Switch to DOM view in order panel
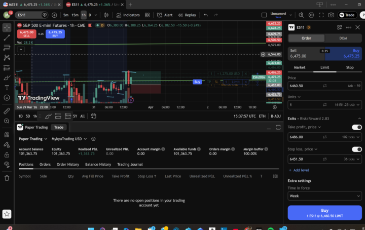Image resolution: width=365 pixels, height=230 pixels. click(x=343, y=38)
